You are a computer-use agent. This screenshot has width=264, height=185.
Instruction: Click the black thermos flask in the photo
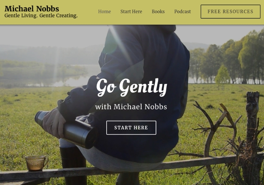66,130
